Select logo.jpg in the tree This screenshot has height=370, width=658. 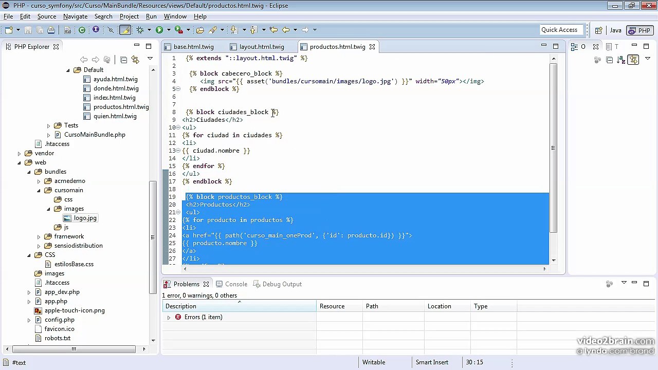pos(85,218)
